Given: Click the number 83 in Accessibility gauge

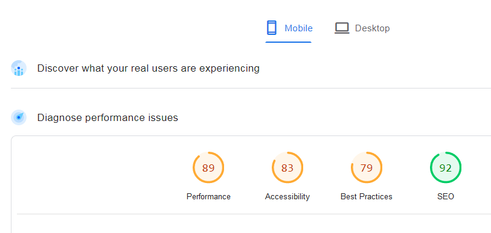Looking at the screenshot, I should click(x=287, y=168).
